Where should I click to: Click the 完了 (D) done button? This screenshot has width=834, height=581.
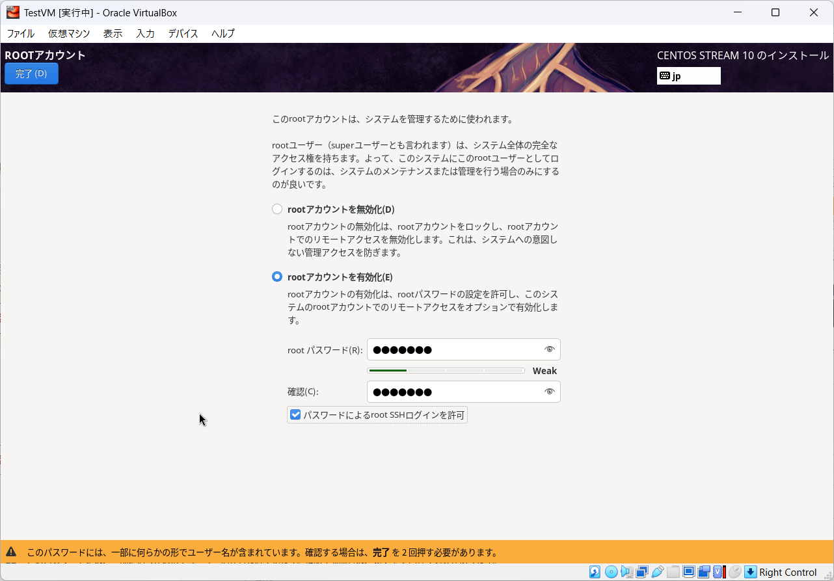[31, 74]
